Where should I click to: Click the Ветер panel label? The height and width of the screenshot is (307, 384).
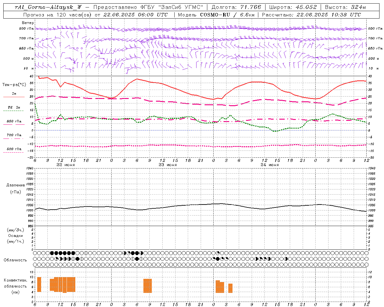click(x=28, y=23)
